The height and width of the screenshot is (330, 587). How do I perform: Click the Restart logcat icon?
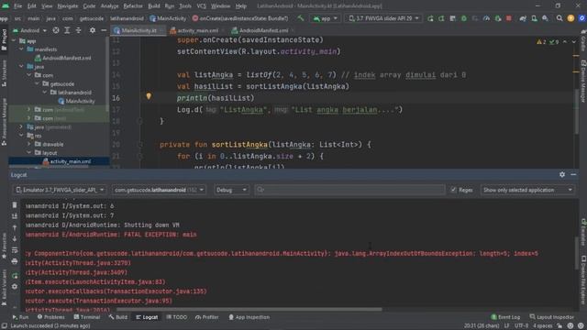click(15, 276)
